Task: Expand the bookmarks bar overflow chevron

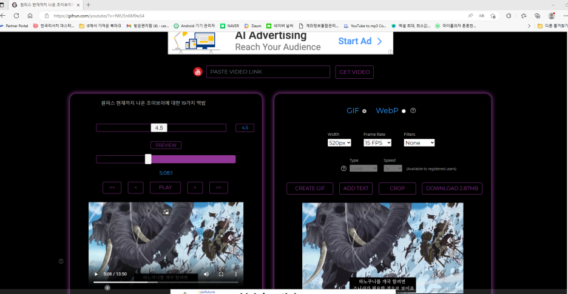Action: tap(529, 26)
